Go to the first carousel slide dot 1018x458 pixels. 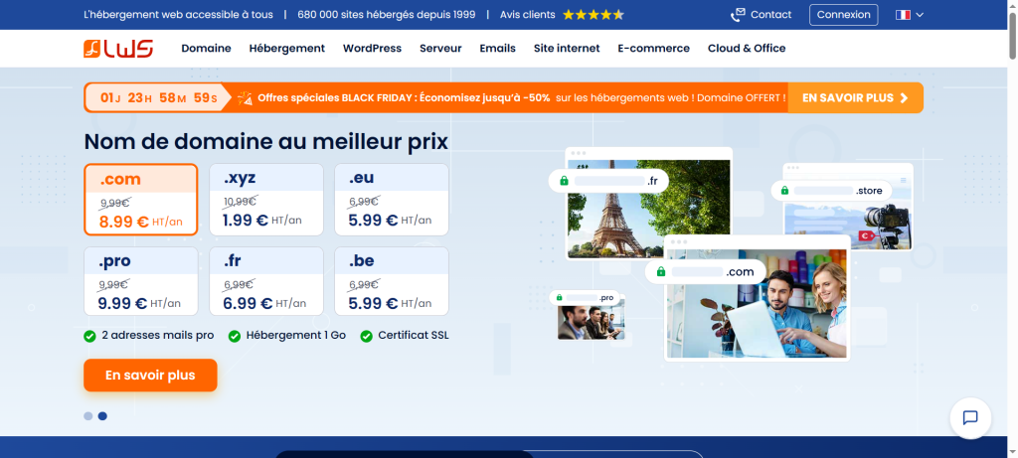[x=88, y=416]
